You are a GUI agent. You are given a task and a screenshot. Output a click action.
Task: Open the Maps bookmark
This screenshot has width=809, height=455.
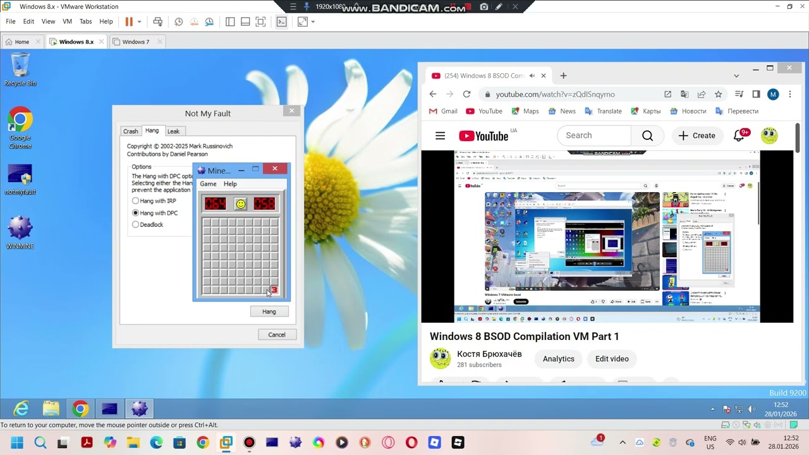(525, 111)
